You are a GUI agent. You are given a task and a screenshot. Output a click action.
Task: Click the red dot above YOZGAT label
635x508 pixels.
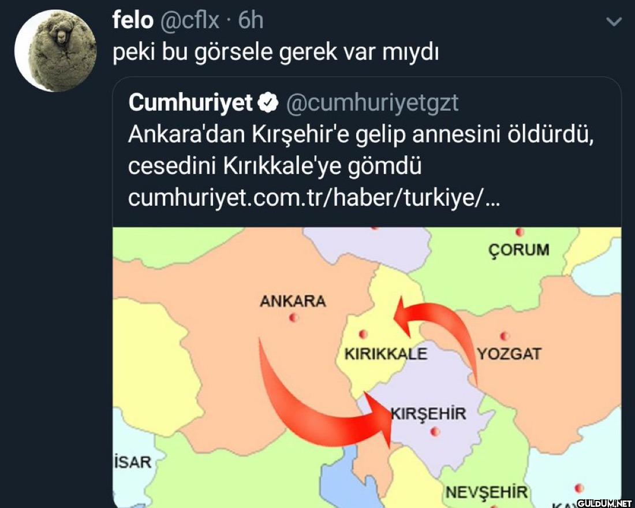click(504, 335)
